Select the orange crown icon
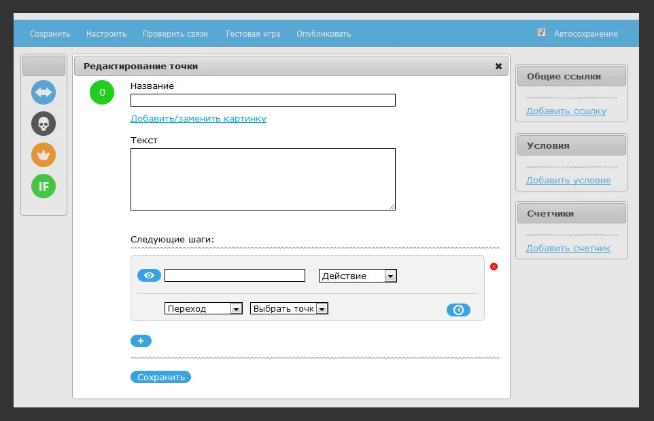The width and height of the screenshot is (654, 421). (44, 155)
